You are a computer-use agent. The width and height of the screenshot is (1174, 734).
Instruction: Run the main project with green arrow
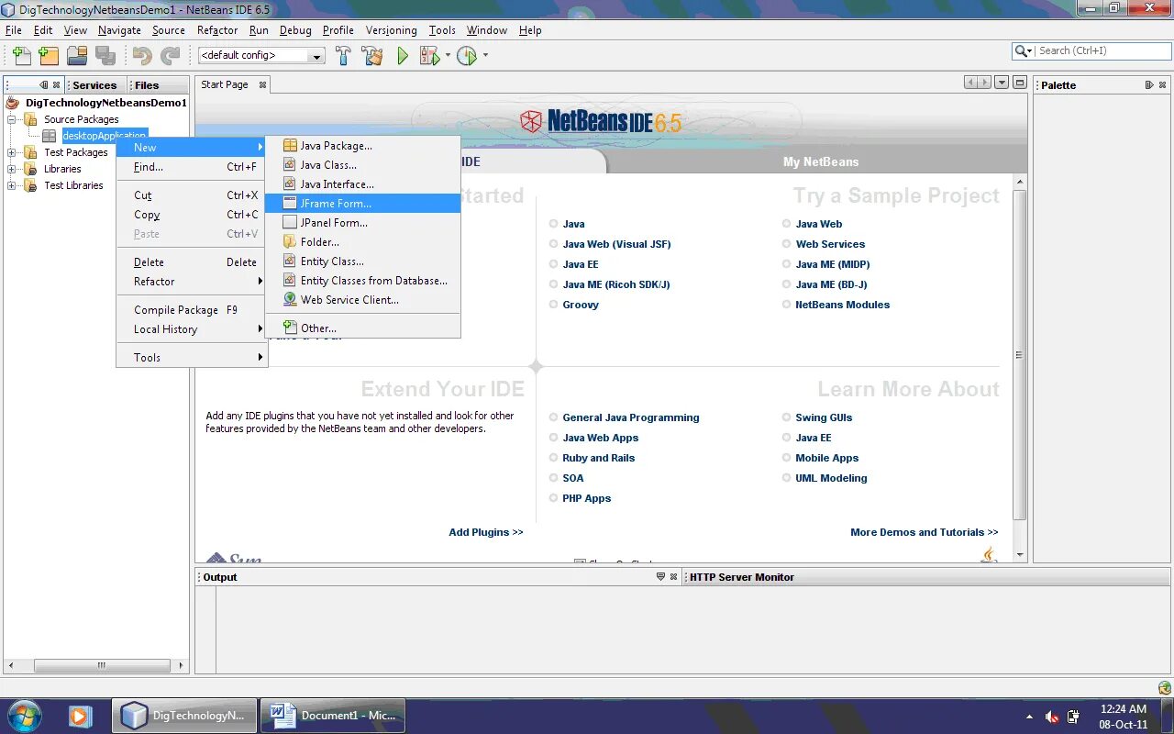pyautogui.click(x=402, y=56)
